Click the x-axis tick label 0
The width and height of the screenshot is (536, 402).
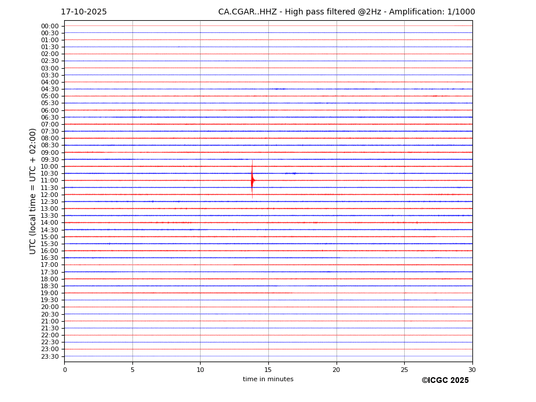coord(65,370)
